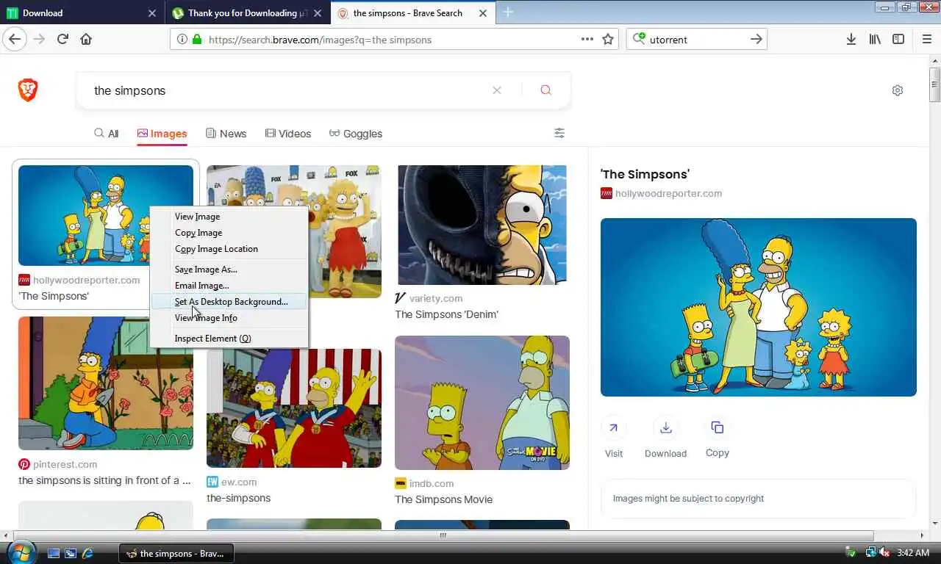Open the page actions three-dot menu

pos(587,39)
